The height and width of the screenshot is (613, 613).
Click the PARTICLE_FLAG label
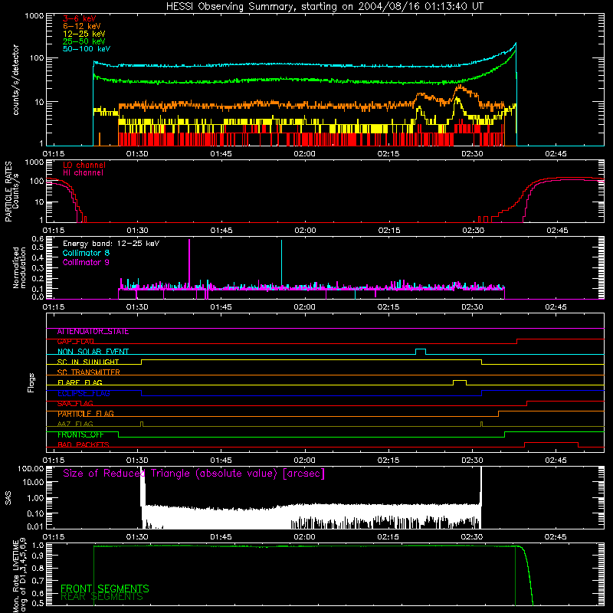click(x=86, y=414)
